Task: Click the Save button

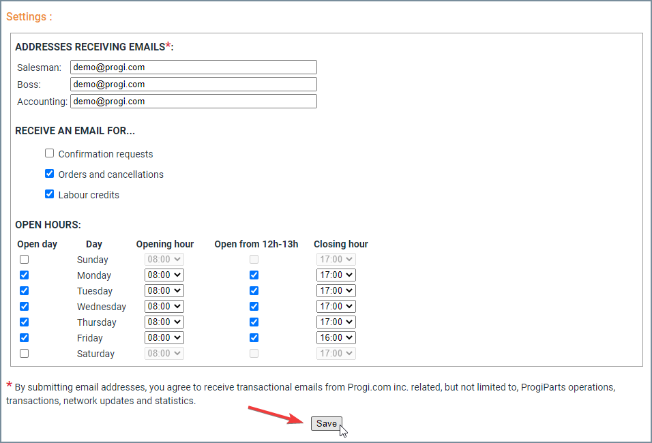Action: tap(326, 423)
